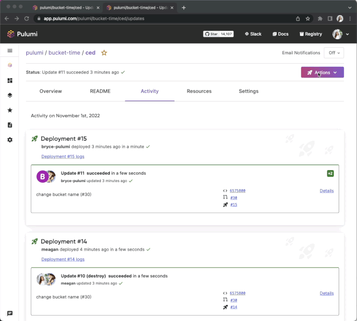
Task: Bookmark this page with star icon
Action: pos(308,19)
